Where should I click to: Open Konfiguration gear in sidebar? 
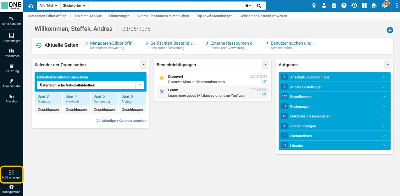tap(11, 189)
